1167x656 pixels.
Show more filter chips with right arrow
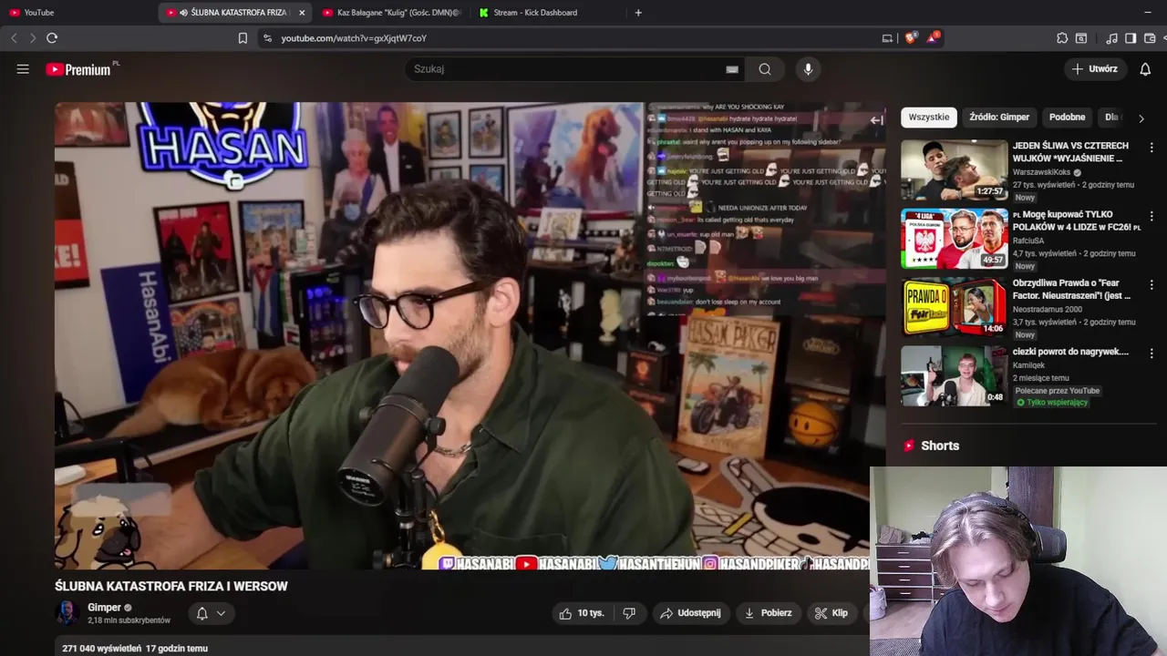(1141, 118)
